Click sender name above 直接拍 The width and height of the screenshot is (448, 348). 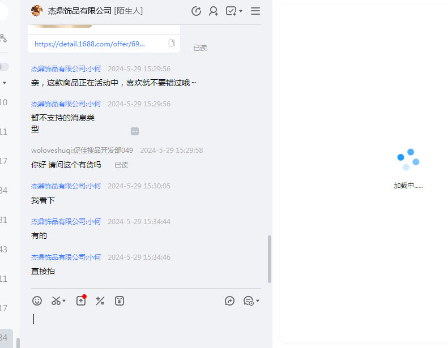pyautogui.click(x=66, y=257)
